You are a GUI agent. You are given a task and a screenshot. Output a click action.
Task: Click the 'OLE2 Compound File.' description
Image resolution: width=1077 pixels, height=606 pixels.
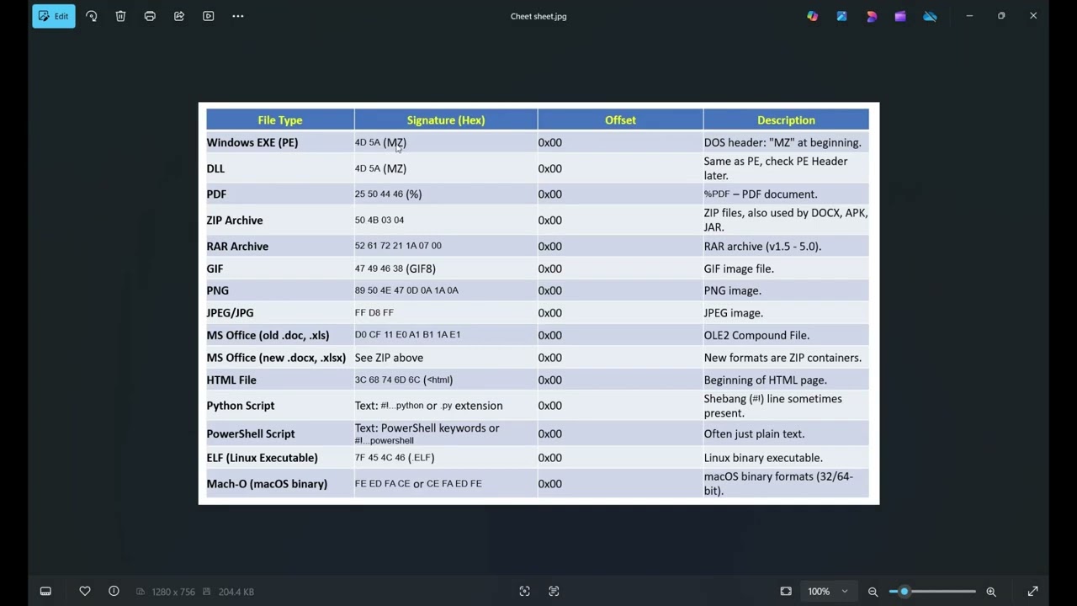pyautogui.click(x=756, y=335)
